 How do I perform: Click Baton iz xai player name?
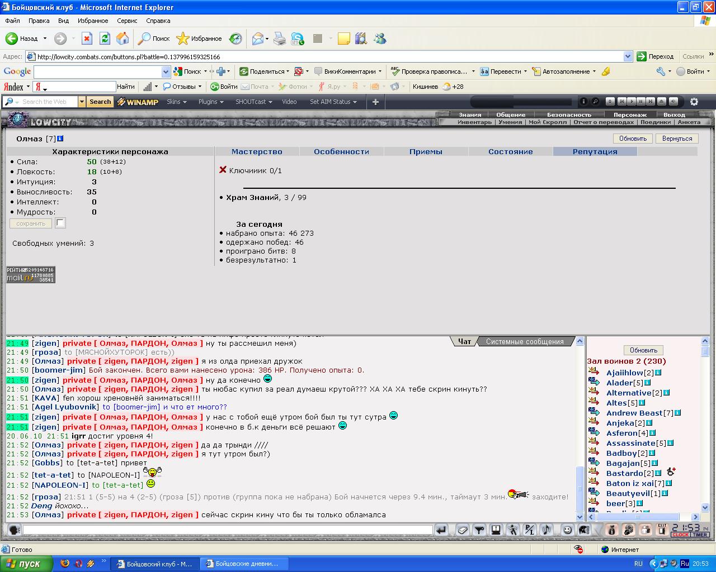tap(630, 483)
